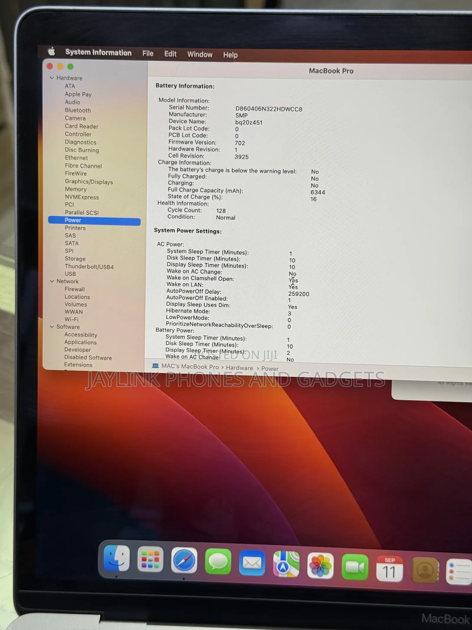
Task: Select Thunderbolt/USB4 in the sidebar
Action: click(89, 267)
